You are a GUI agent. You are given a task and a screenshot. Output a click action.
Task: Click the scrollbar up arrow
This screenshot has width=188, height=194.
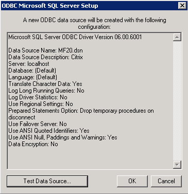[x=177, y=37]
